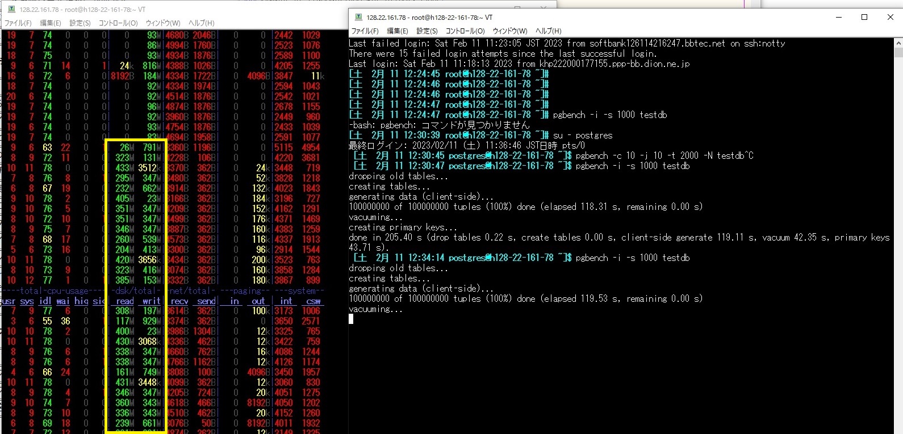
Task: Click the blinking terminal cursor block
Action: pyautogui.click(x=351, y=319)
